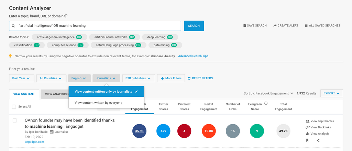The image size is (352, 151).
Task: Check the Select All checkbox
Action: coord(14,107)
